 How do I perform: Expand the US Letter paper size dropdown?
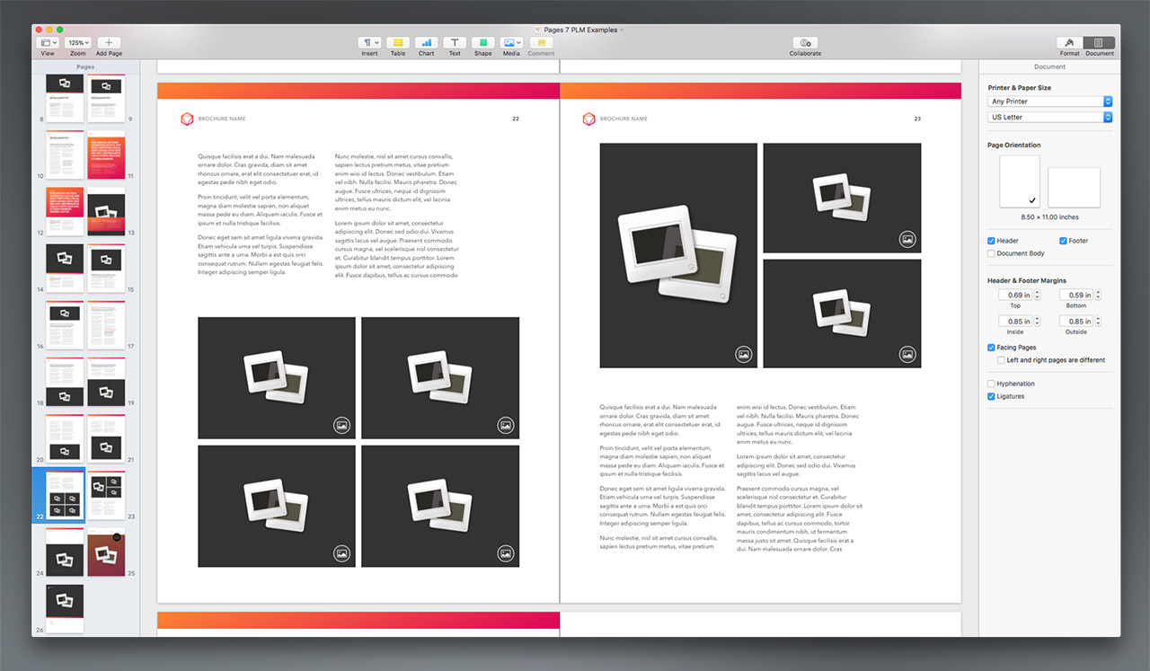pyautogui.click(x=1049, y=117)
